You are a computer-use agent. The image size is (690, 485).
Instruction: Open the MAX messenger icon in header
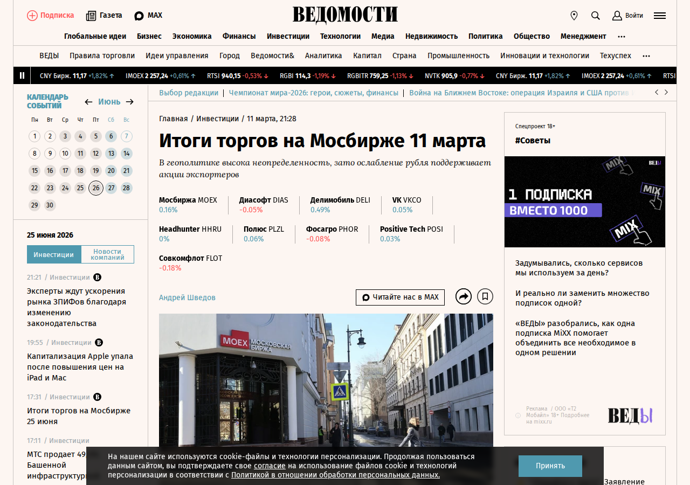click(x=139, y=16)
